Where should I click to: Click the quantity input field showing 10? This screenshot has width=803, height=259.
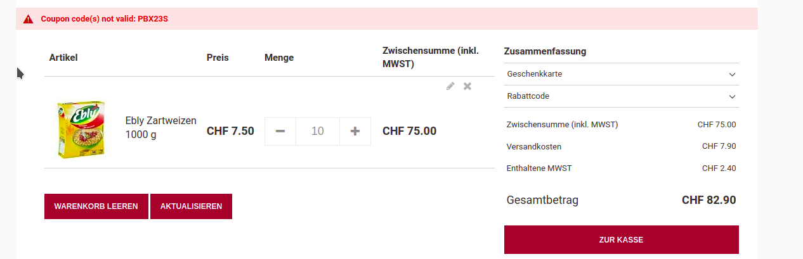(318, 131)
